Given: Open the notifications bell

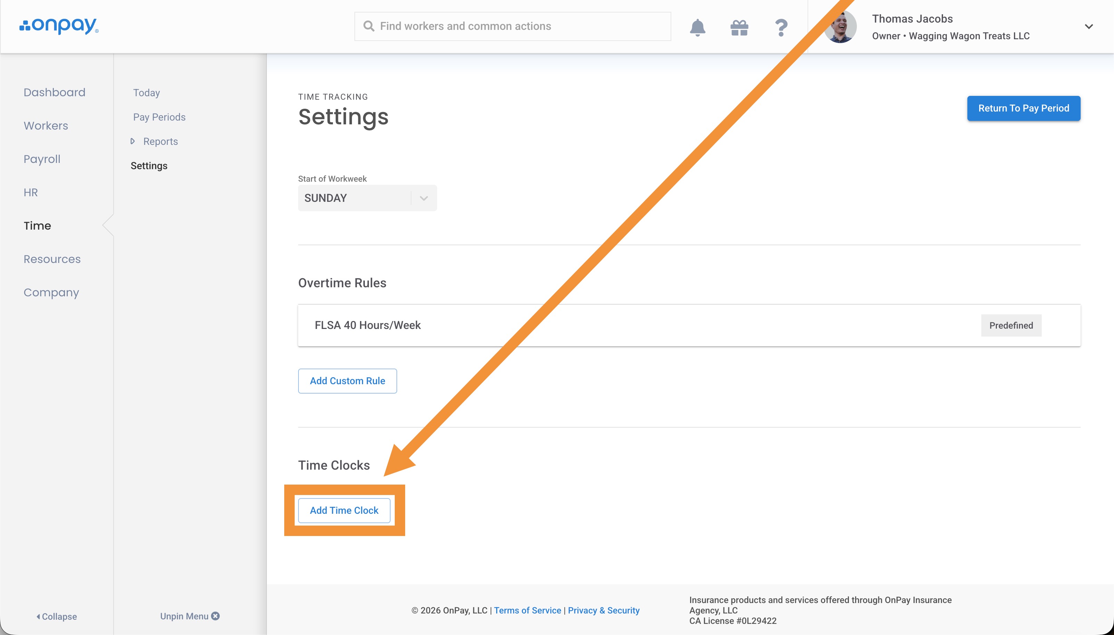Looking at the screenshot, I should (x=697, y=27).
